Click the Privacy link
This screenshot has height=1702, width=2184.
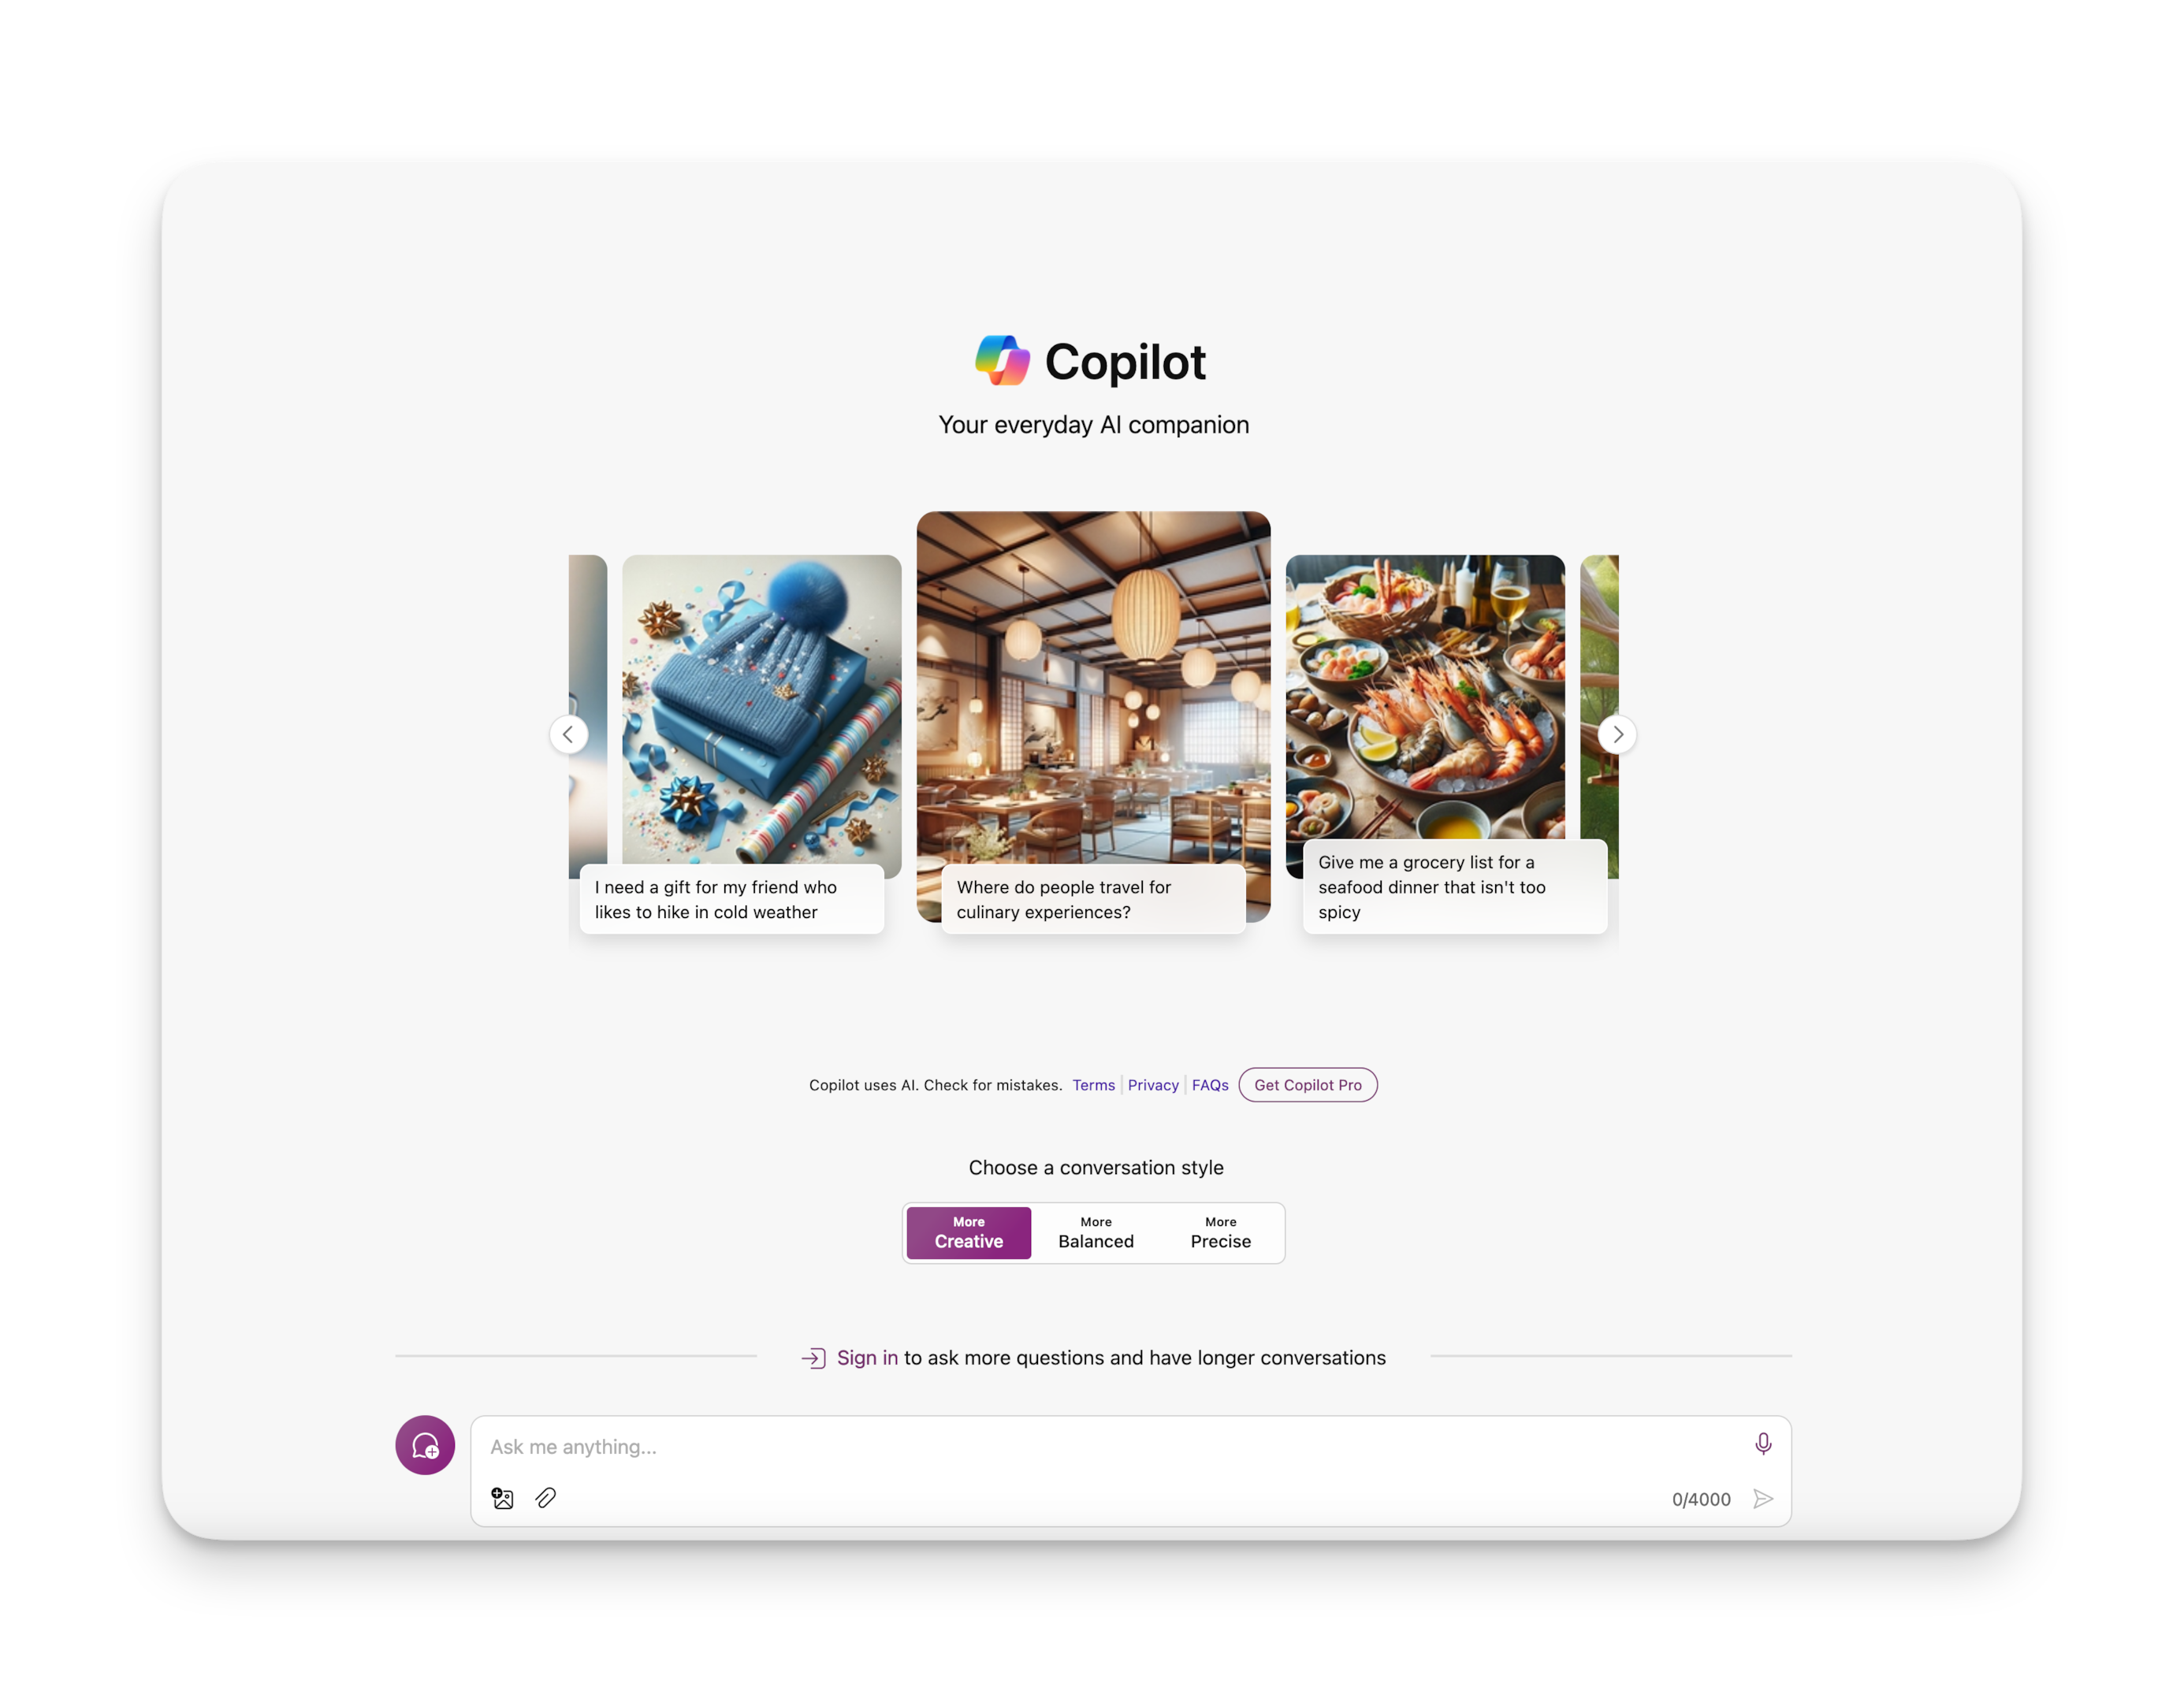tap(1152, 1085)
